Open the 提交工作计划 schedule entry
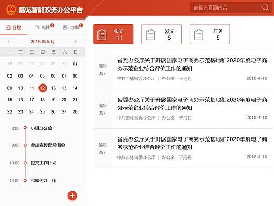 pos(43,163)
